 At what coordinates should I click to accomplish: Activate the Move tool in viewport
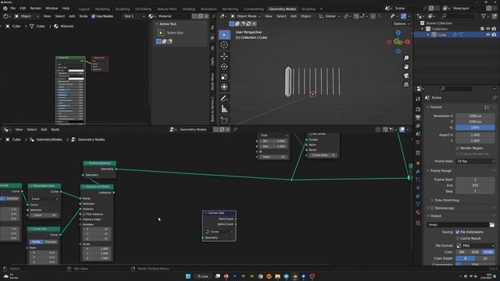[x=224, y=56]
